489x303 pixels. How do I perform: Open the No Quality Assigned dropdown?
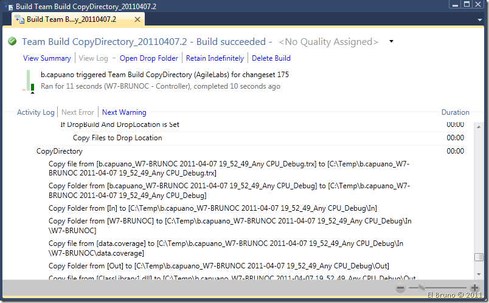pos(391,42)
